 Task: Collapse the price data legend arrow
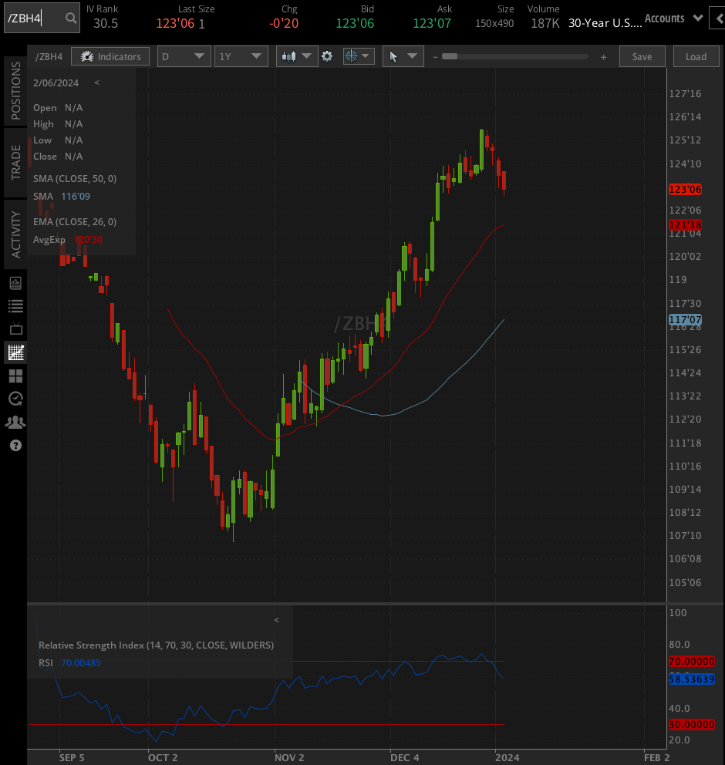(96, 83)
